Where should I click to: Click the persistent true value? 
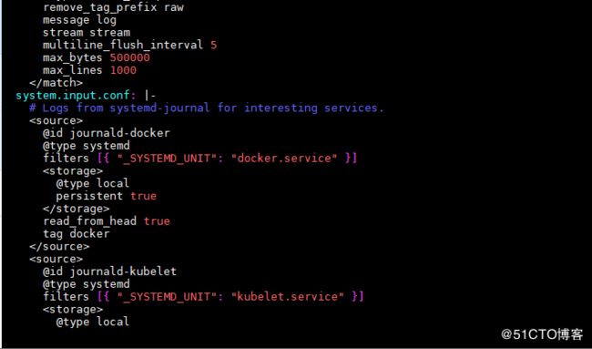(x=144, y=196)
